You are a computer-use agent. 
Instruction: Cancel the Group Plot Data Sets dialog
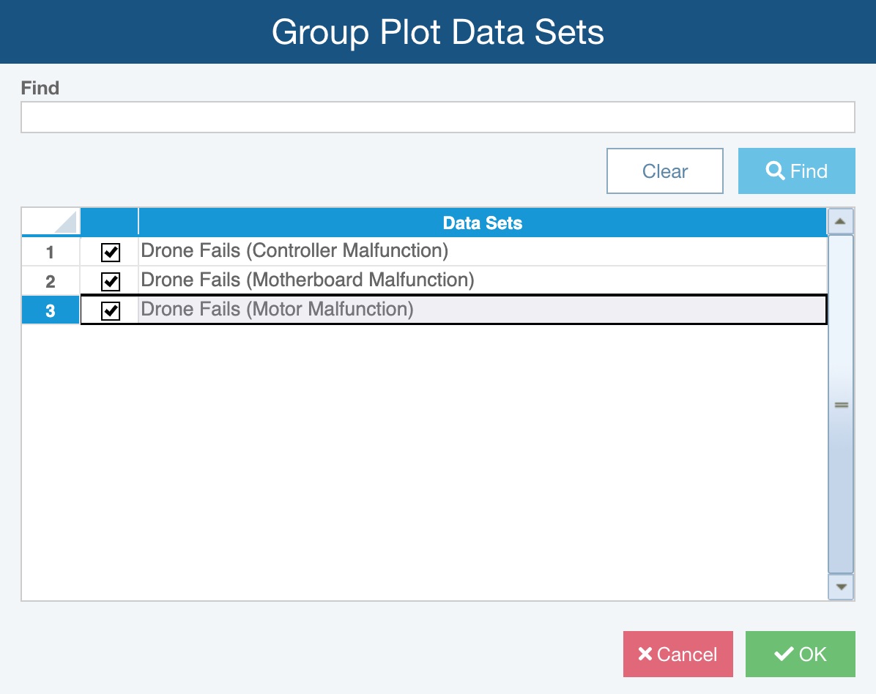click(x=678, y=654)
